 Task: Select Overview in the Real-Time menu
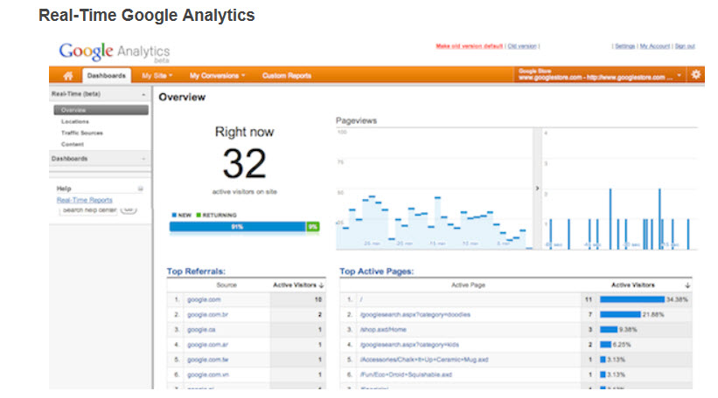(101, 110)
